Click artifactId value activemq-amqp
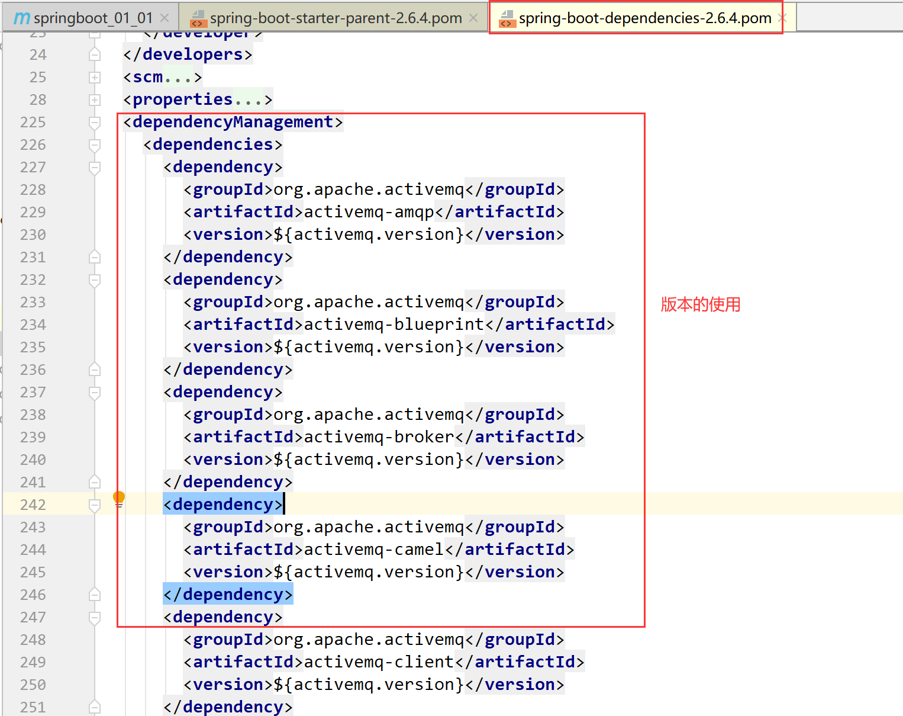The height and width of the screenshot is (716, 903). click(369, 212)
